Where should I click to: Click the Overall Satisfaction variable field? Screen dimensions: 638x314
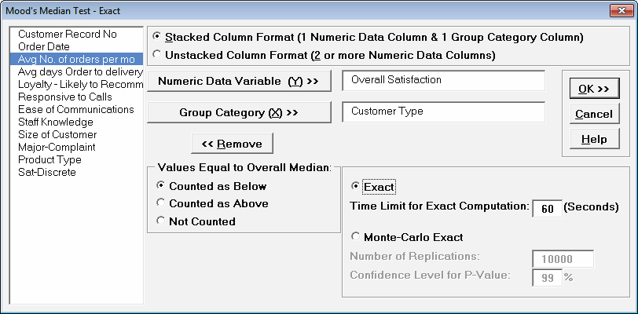[443, 80]
